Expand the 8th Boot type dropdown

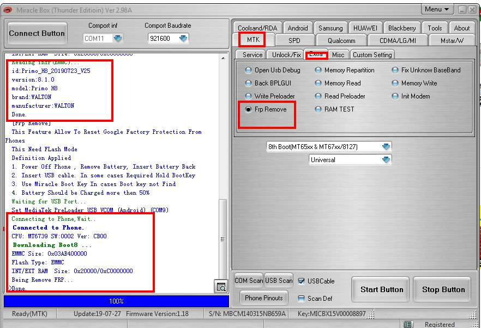[x=386, y=146]
